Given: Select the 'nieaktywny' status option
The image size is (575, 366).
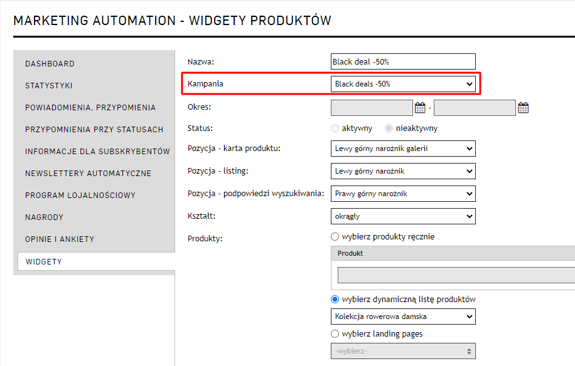Looking at the screenshot, I should click(x=389, y=128).
